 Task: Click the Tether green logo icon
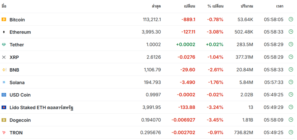click(x=4, y=45)
